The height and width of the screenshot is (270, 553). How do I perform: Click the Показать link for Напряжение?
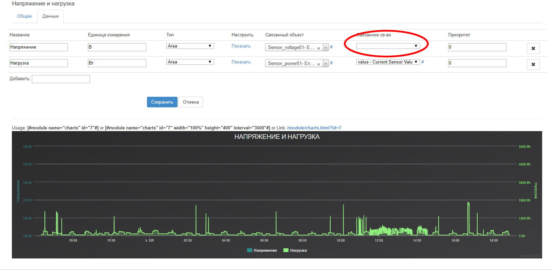241,46
